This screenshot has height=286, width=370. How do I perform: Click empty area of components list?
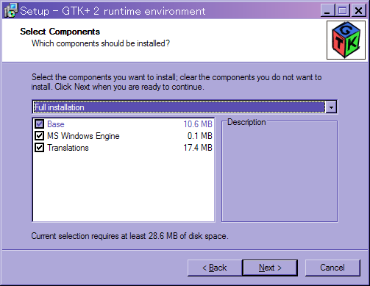point(124,187)
